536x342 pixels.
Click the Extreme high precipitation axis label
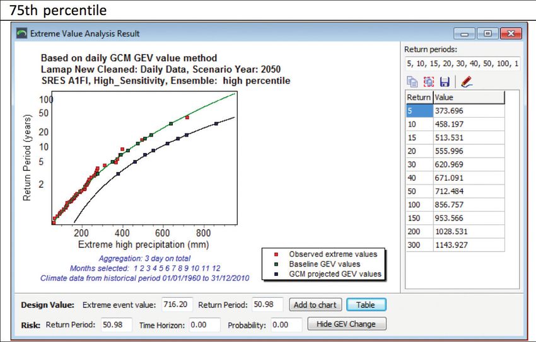click(144, 244)
